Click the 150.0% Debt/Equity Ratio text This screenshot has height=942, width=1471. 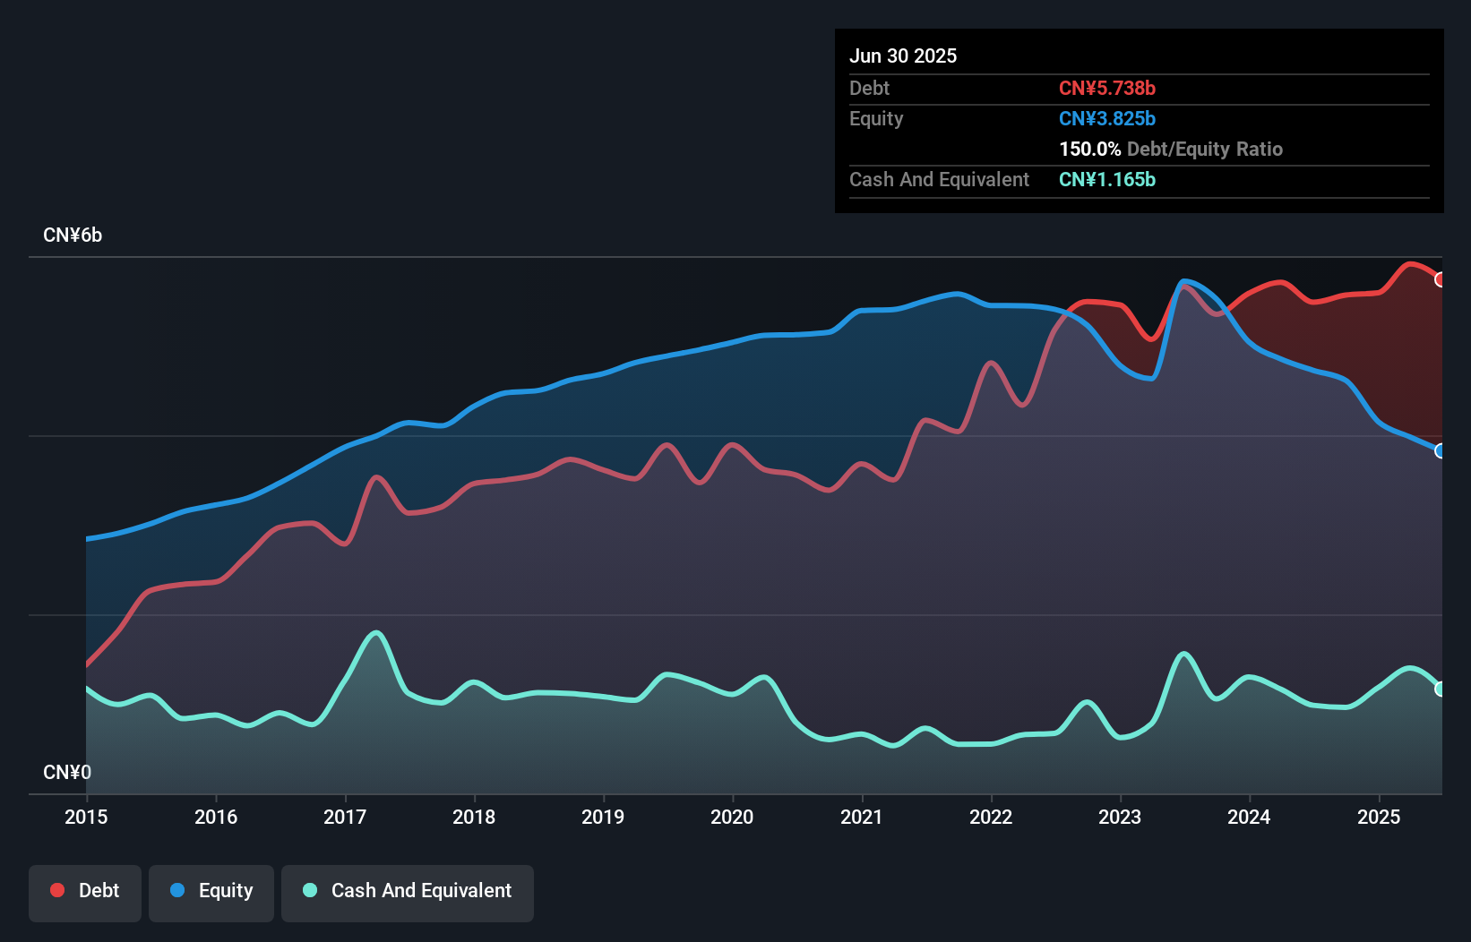1171,149
